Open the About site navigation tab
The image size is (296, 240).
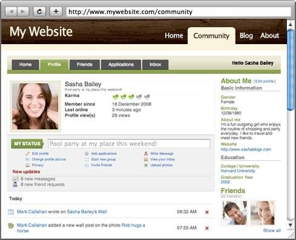[x=269, y=36]
